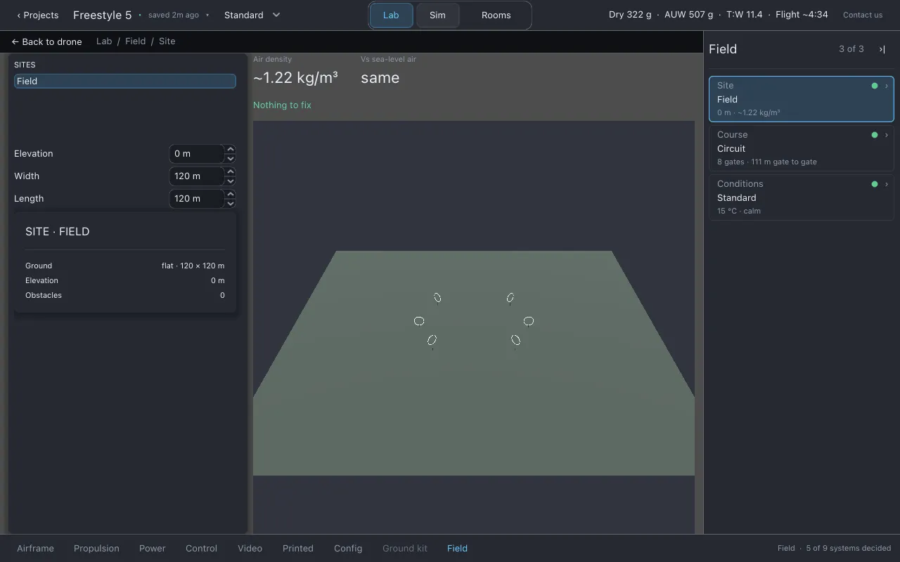The image size is (900, 562).
Task: Open the Config system tab
Action: pos(348,549)
